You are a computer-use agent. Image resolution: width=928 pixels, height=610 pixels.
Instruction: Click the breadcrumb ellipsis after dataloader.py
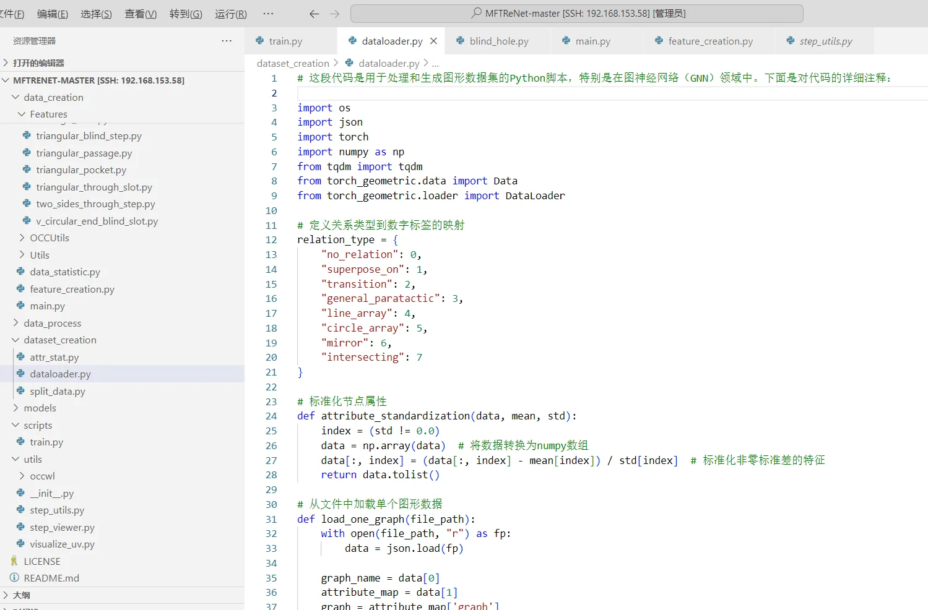(435, 63)
